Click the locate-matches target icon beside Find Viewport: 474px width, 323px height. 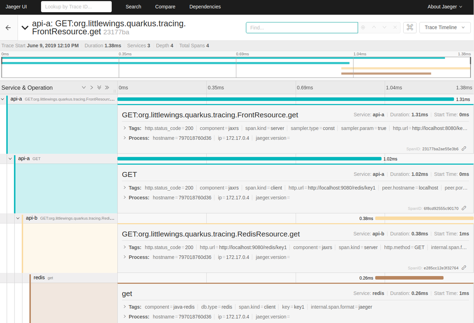363,27
